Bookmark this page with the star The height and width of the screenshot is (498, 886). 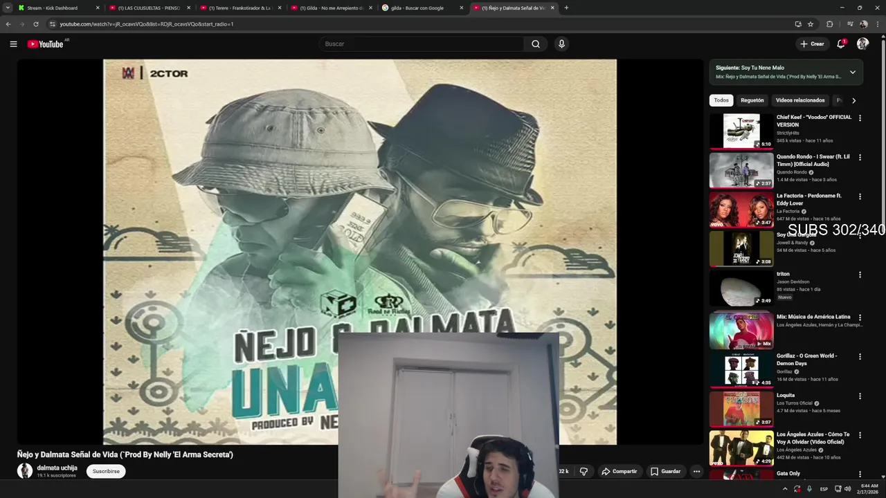point(811,24)
